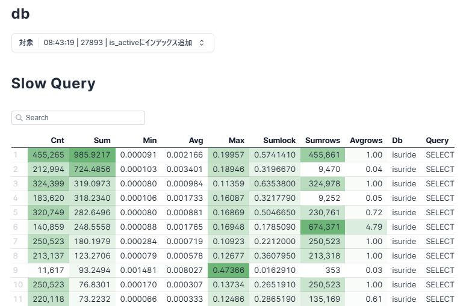Click the Sumrows cell 9,470

[323, 170]
